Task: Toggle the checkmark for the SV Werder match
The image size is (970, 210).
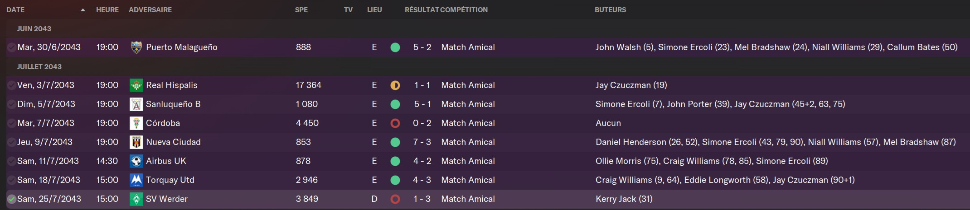Action: pyautogui.click(x=11, y=199)
